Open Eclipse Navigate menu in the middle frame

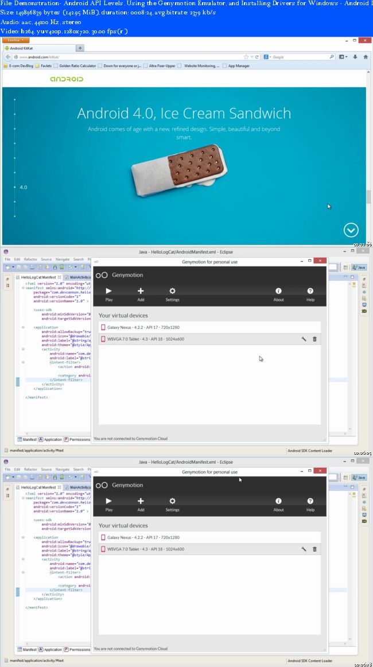[x=63, y=259]
